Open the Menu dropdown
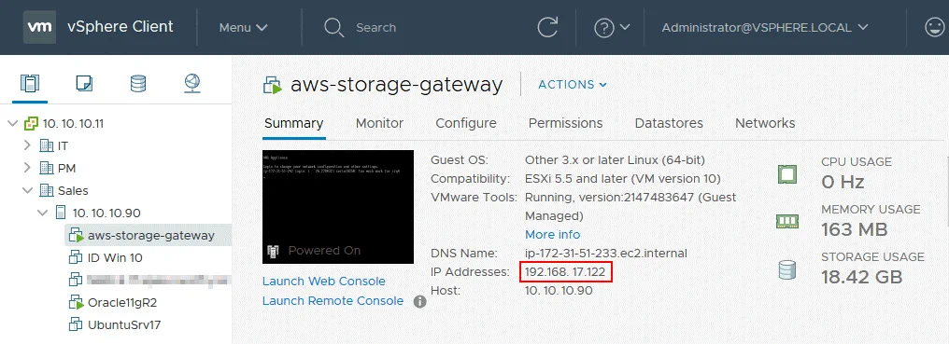The height and width of the screenshot is (344, 949). coord(243,27)
